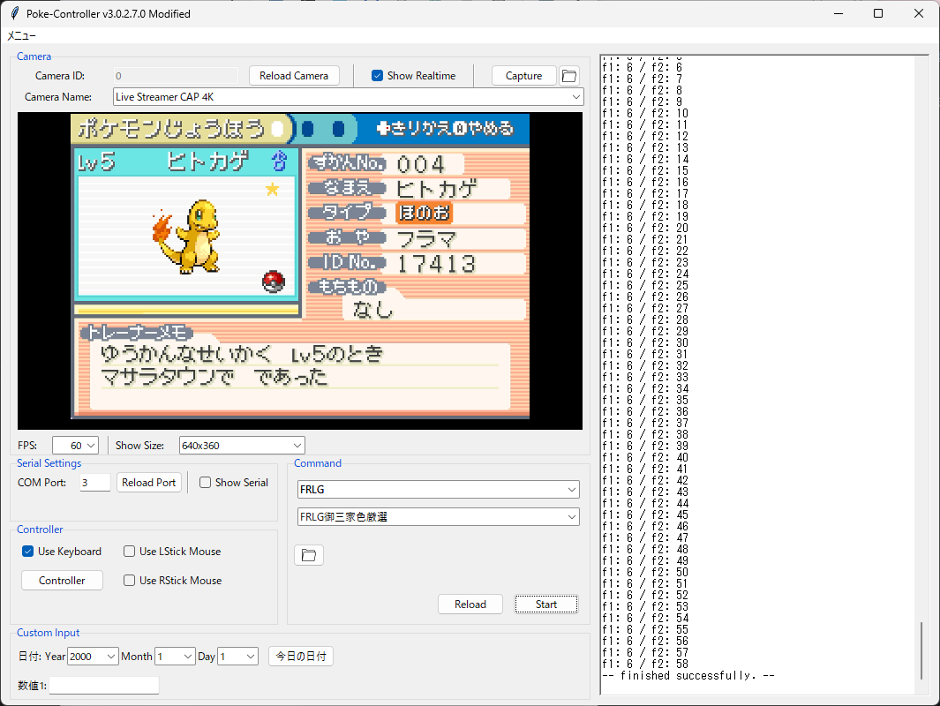The height and width of the screenshot is (706, 940).
Task: Click the log line 'f1: 6 / f2: 30'
Action: tap(645, 342)
